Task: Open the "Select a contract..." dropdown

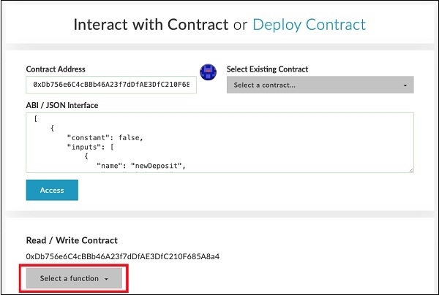Action: pyautogui.click(x=320, y=85)
